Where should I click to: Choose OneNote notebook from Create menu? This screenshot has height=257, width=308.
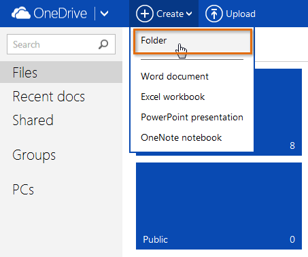tap(181, 137)
